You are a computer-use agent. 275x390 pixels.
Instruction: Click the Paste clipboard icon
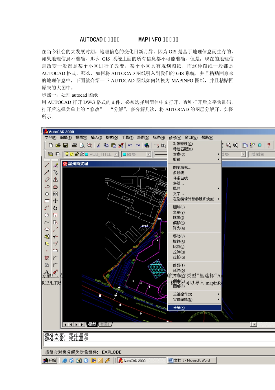(x=113, y=145)
